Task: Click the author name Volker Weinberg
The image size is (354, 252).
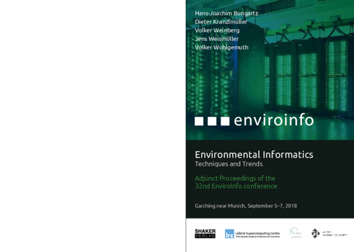Action: pos(217,30)
